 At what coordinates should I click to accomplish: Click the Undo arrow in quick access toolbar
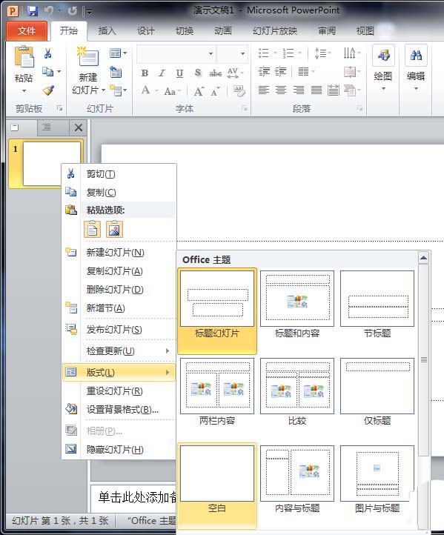(x=49, y=11)
